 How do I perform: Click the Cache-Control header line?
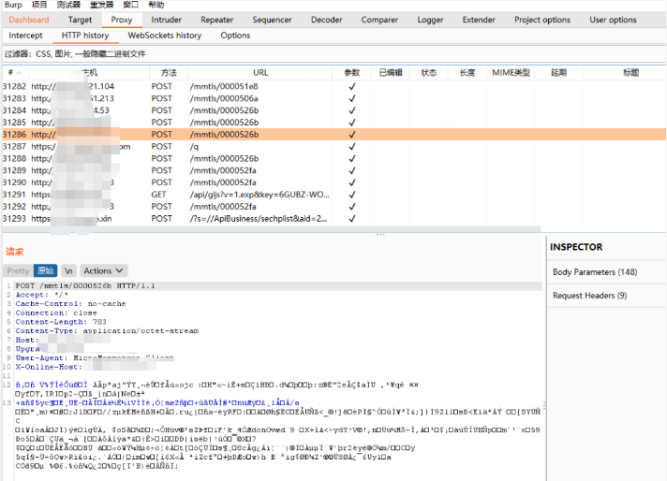pos(70,304)
